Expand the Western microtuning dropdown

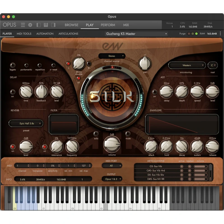tap(187, 66)
